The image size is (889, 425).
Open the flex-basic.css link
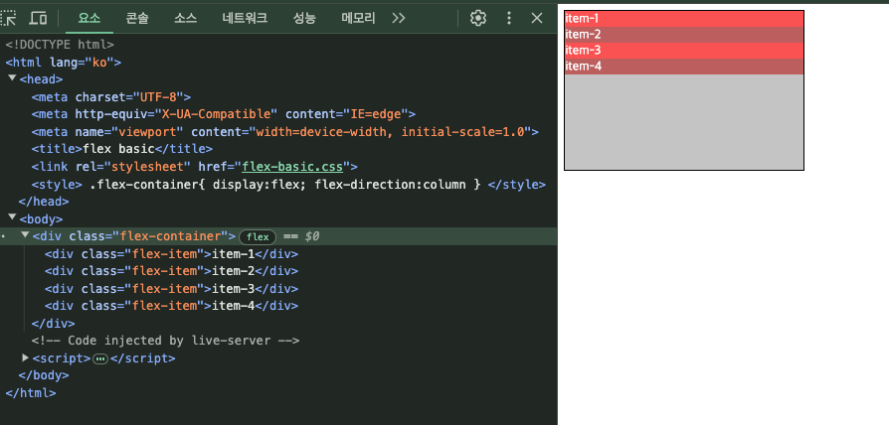(x=292, y=167)
